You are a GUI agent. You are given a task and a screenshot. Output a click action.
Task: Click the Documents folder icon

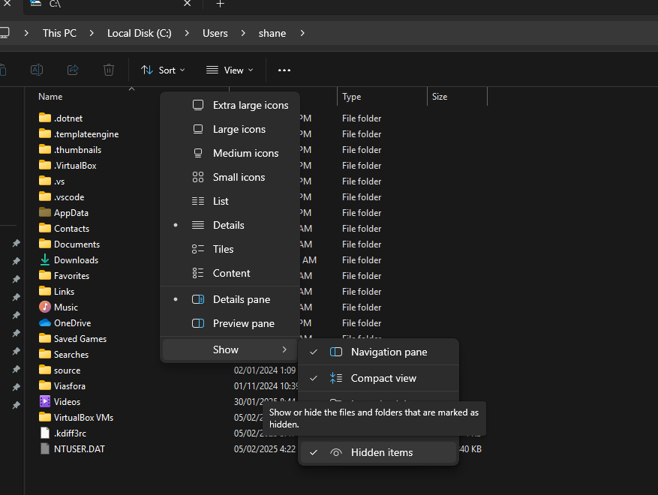45,244
